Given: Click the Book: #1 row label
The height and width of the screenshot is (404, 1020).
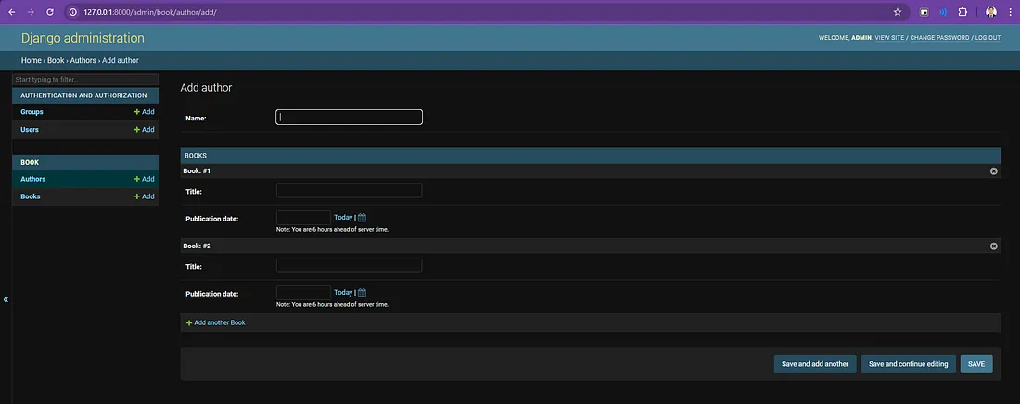Looking at the screenshot, I should pyautogui.click(x=197, y=171).
